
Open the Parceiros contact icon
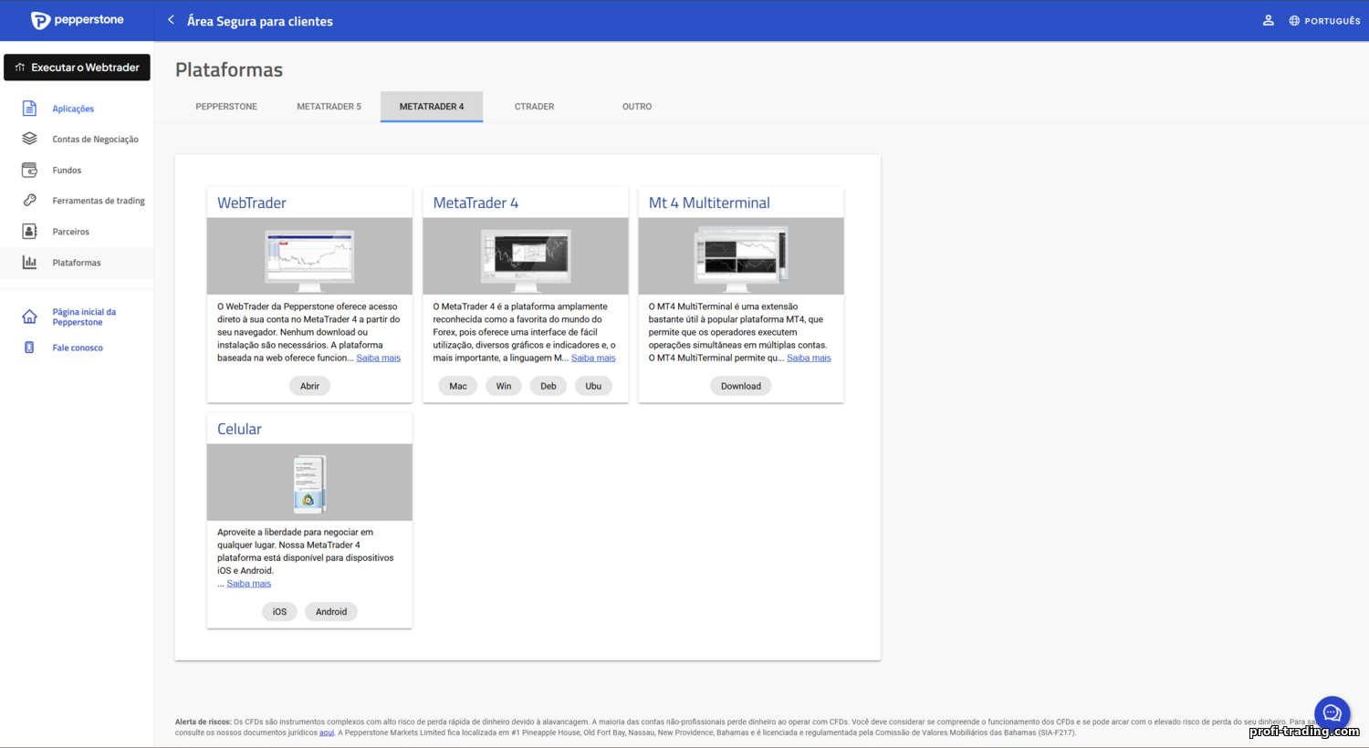(x=29, y=232)
